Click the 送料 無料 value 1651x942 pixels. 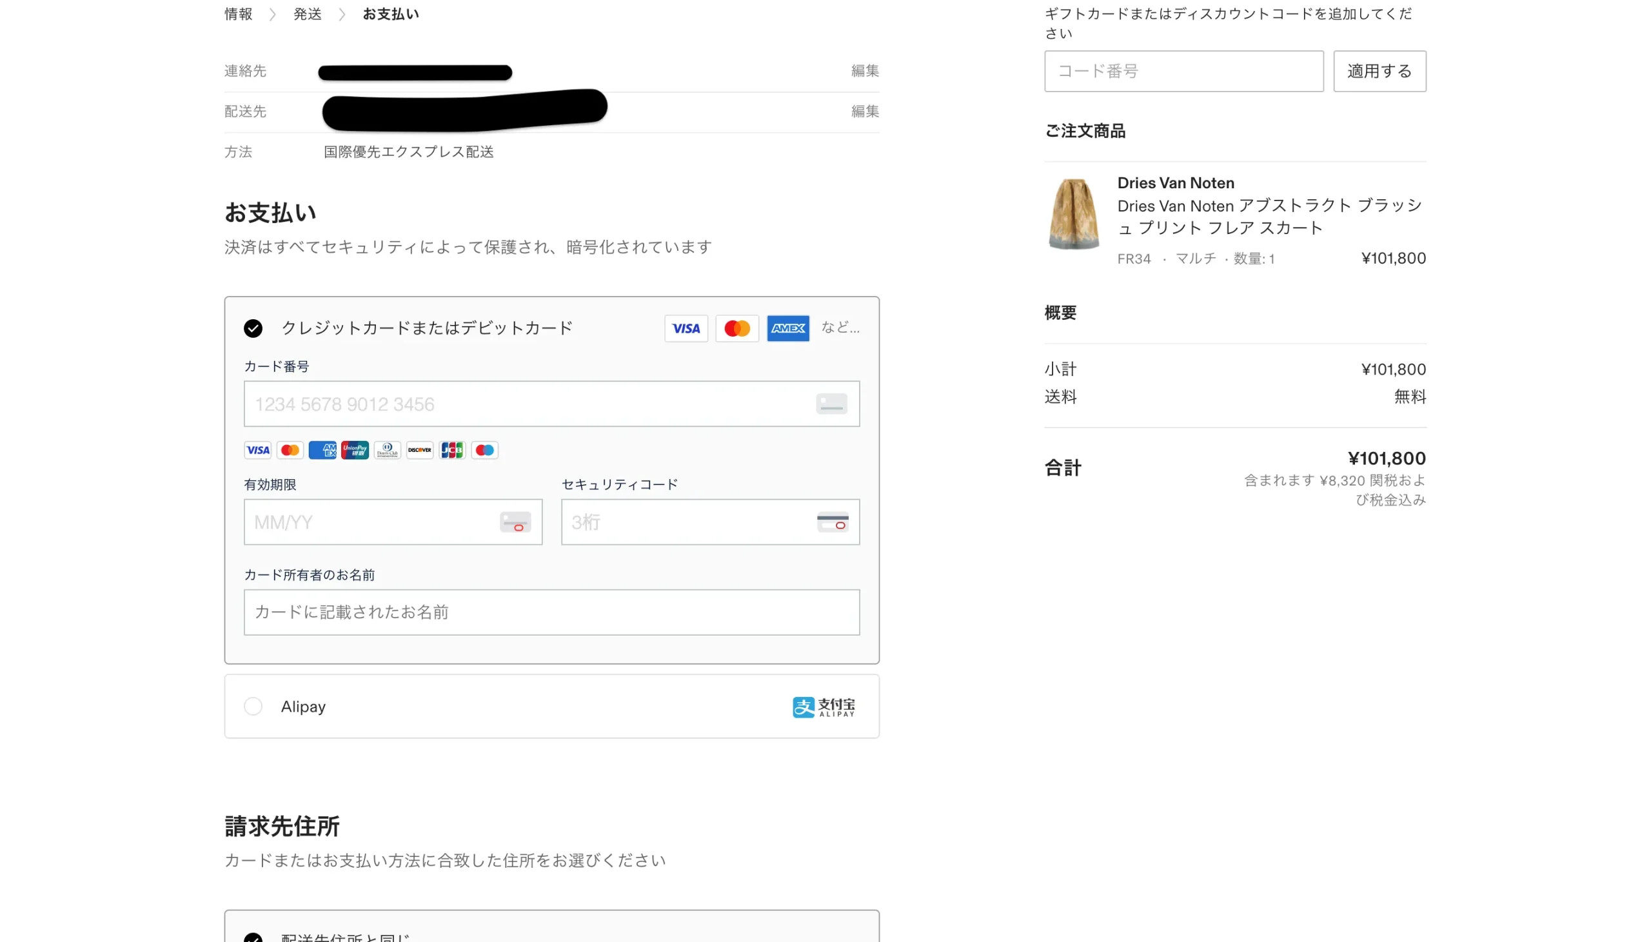(1410, 397)
